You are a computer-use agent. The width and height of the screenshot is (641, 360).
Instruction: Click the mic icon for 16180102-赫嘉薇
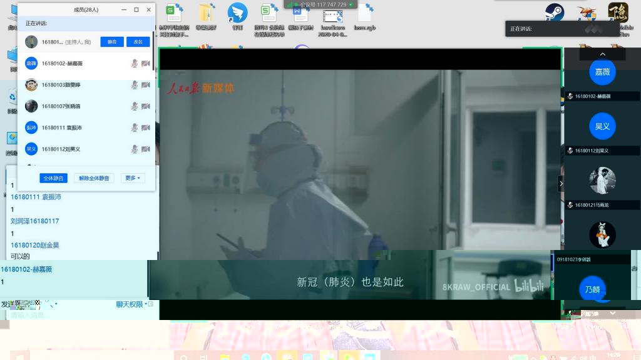(134, 63)
